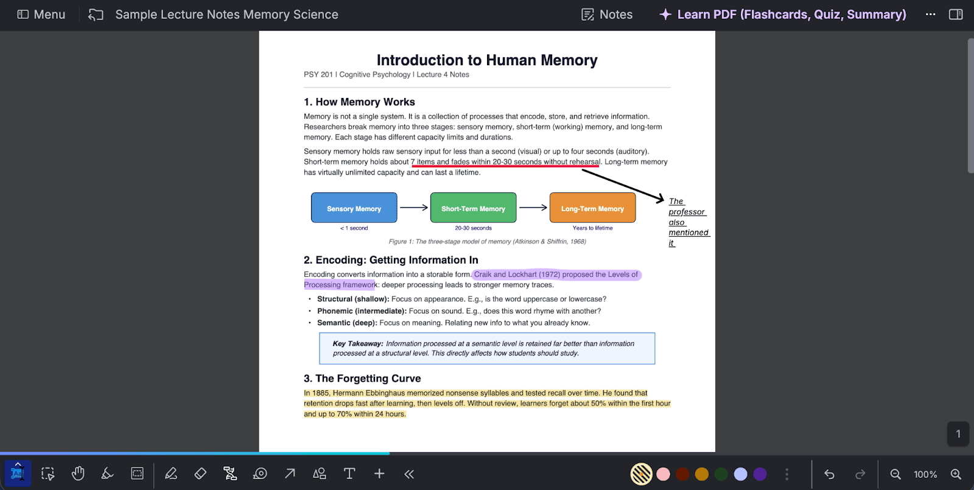The image size is (974, 490).
Task: Open the three-dot overflow menu
Action: pyautogui.click(x=930, y=15)
